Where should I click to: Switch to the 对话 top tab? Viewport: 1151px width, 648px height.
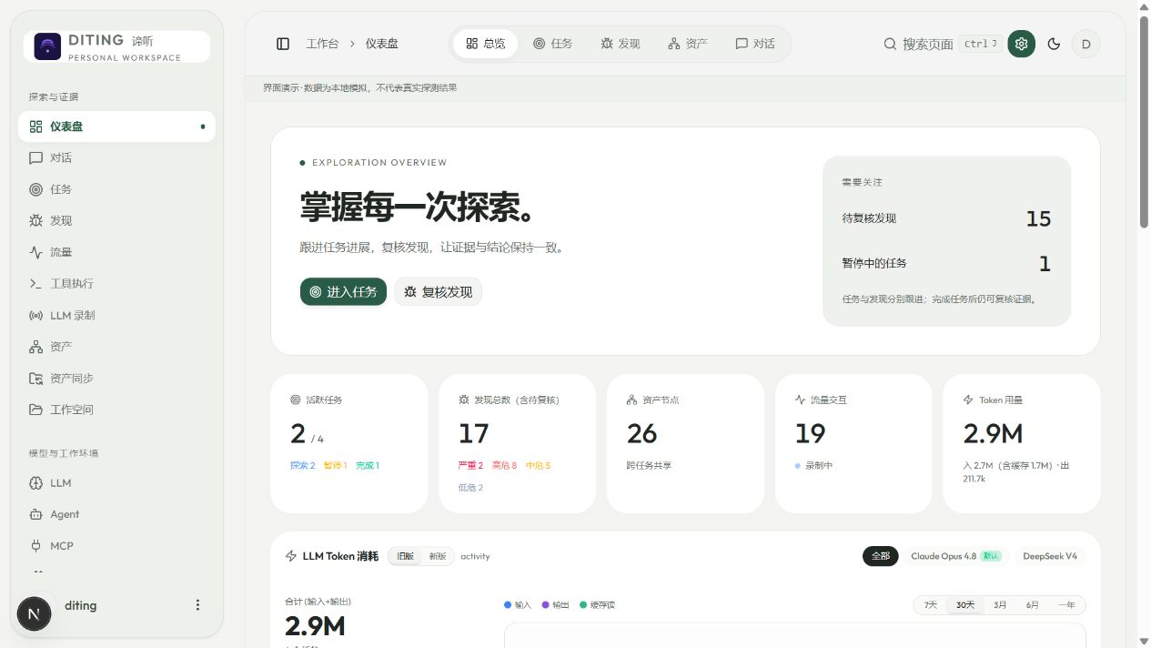point(755,44)
